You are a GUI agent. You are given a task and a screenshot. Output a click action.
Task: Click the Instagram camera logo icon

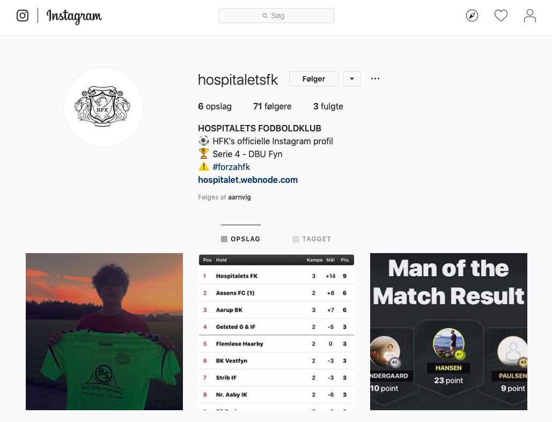point(23,16)
